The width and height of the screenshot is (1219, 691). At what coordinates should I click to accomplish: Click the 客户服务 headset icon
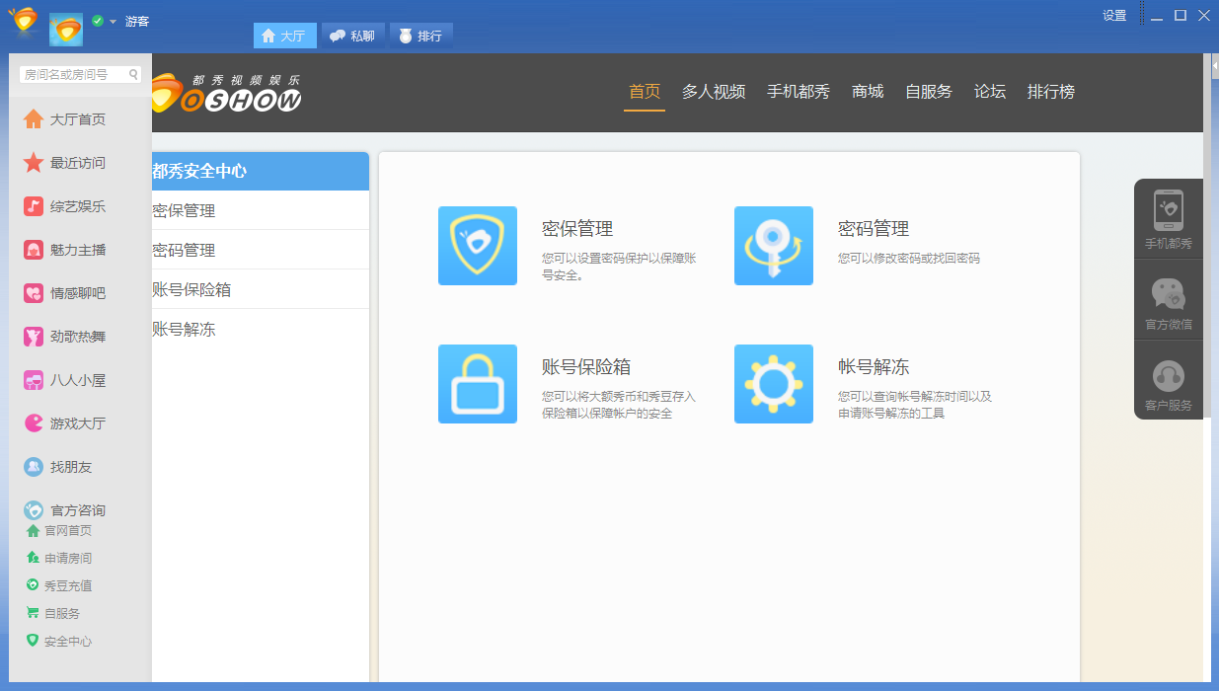[1169, 376]
